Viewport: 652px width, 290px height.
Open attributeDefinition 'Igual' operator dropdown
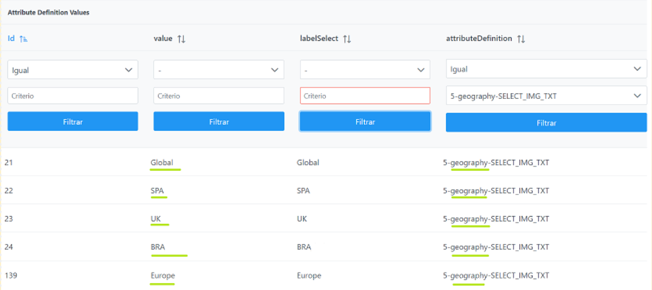tap(546, 69)
